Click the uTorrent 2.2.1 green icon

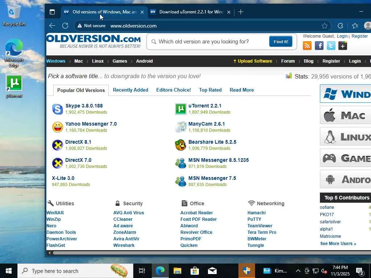(180, 109)
